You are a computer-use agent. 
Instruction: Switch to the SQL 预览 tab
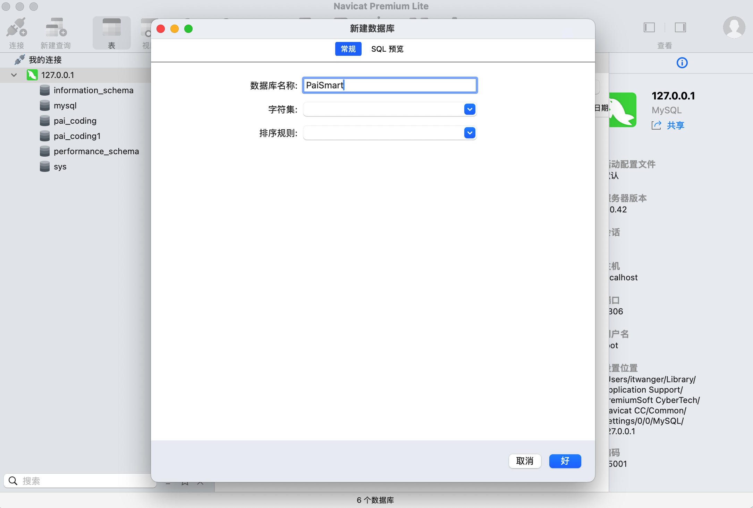click(x=387, y=49)
